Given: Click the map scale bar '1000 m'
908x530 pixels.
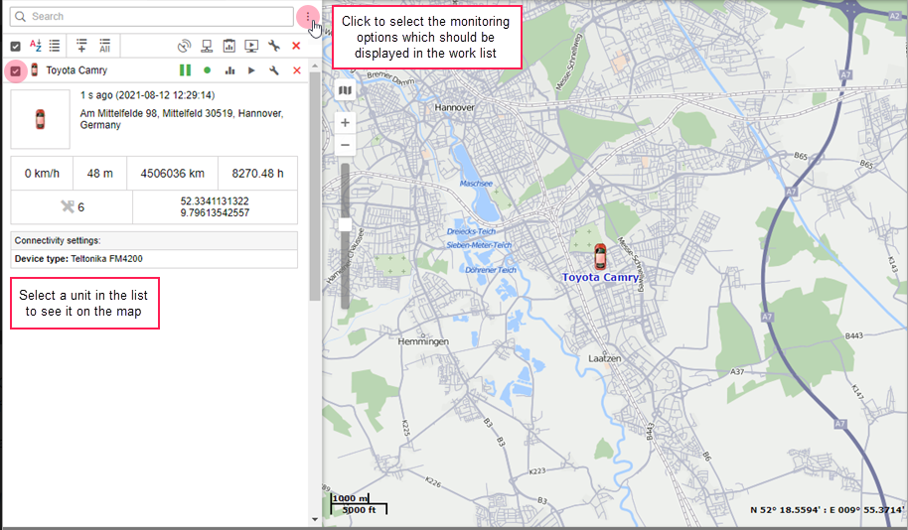Looking at the screenshot, I should pyautogui.click(x=350, y=498).
